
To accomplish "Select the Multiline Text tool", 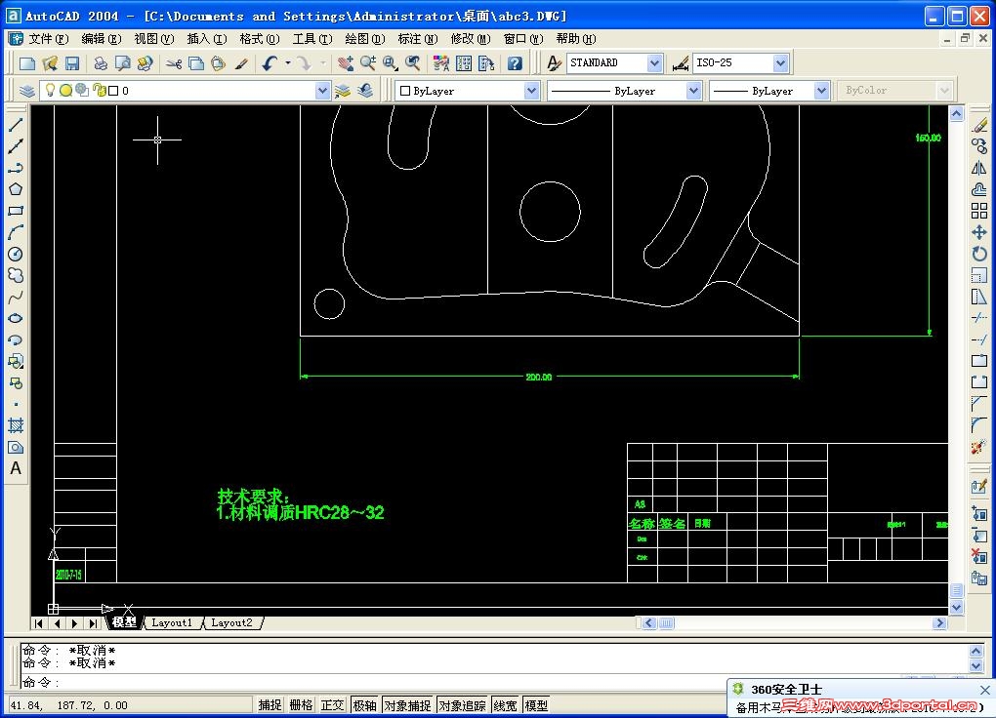I will (16, 468).
